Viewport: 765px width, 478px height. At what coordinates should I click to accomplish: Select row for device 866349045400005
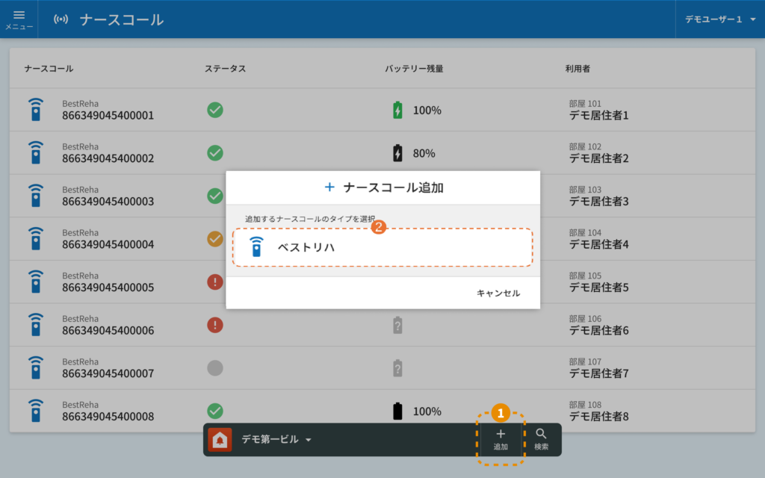pos(108,282)
